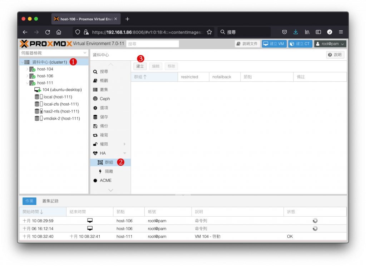This screenshot has height=266, width=366.
Task: Click the Proxmox logo
Action: pos(46,44)
